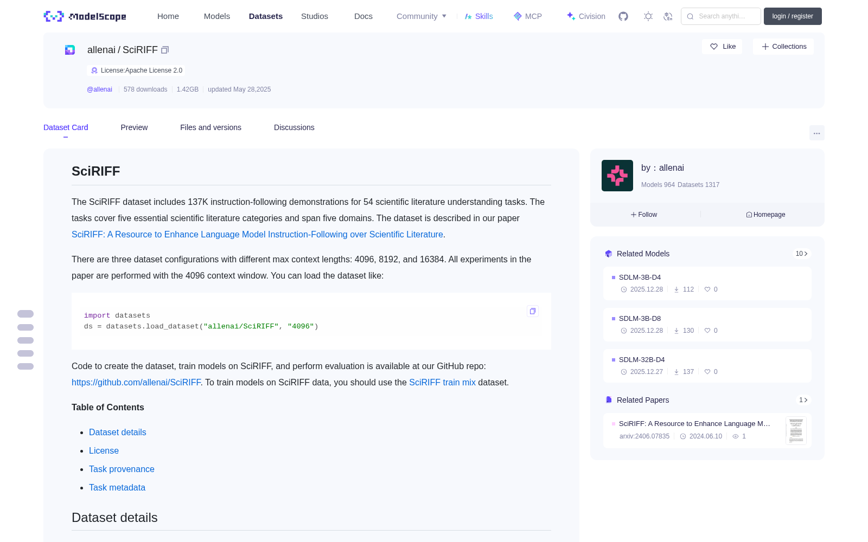Expand the Related Papers list
868x542 pixels.
(803, 400)
